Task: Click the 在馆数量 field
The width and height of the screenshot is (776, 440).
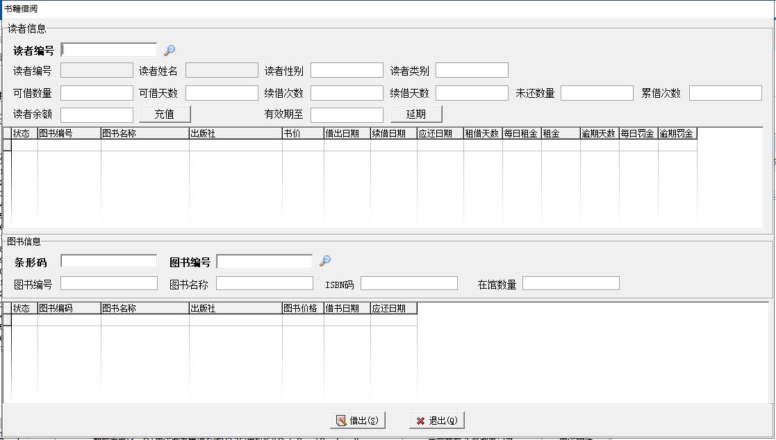Action: [x=571, y=283]
